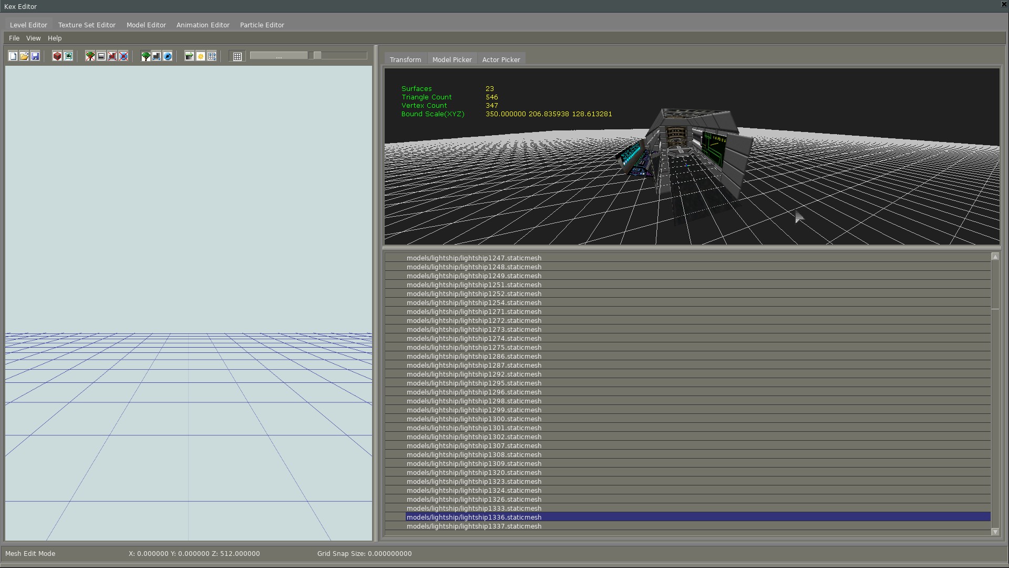Open the View menu

[x=33, y=38]
